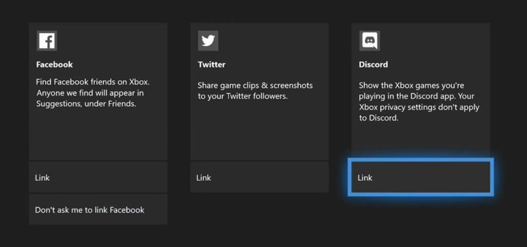Select the Link button under Facebook
This screenshot has height=247, width=527.
coord(98,178)
